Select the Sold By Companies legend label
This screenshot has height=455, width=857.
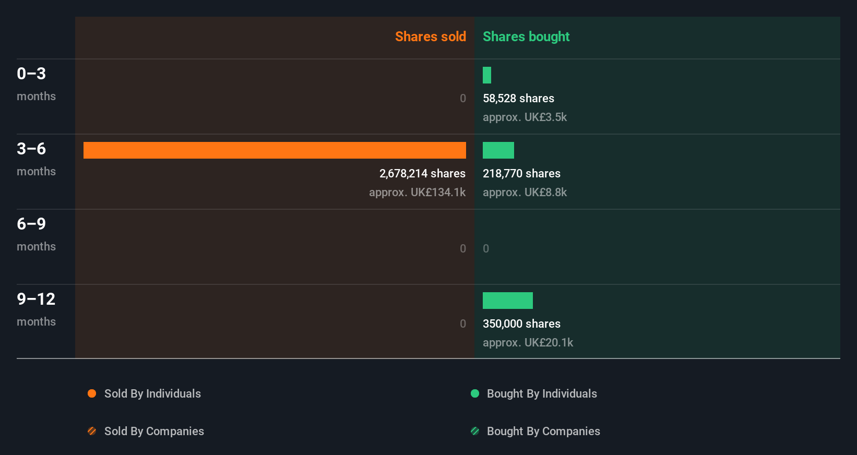pyautogui.click(x=154, y=432)
